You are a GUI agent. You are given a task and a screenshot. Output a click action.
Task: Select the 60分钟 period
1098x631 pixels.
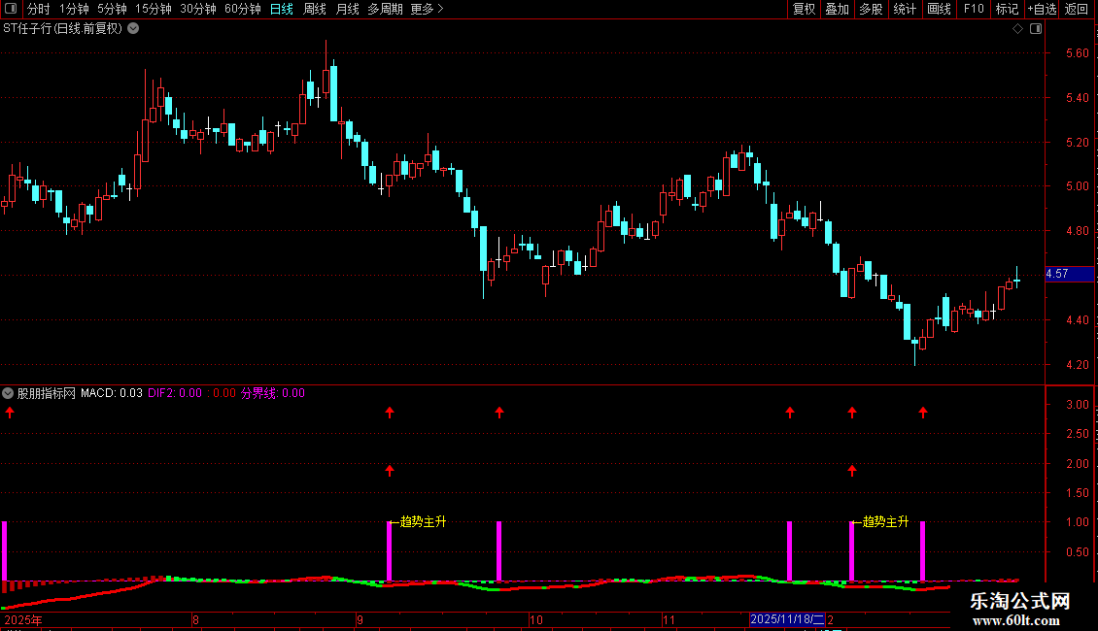[243, 9]
